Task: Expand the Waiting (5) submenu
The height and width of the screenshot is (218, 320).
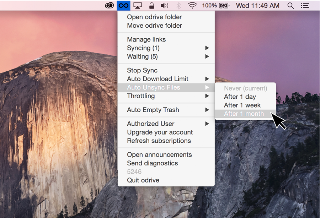Action: pos(166,56)
